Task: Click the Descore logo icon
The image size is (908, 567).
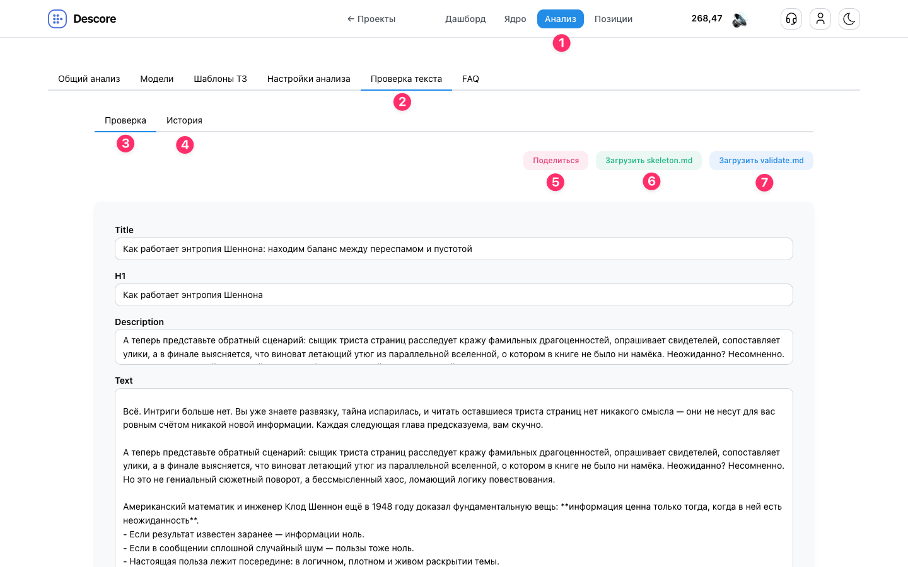Action: click(x=57, y=19)
